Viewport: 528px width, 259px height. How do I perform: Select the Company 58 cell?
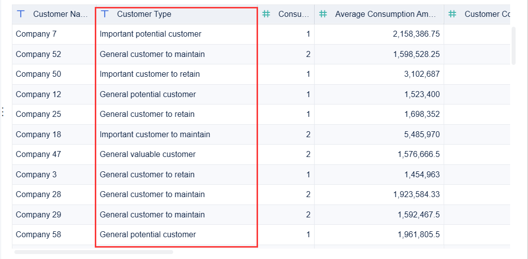[38, 235]
